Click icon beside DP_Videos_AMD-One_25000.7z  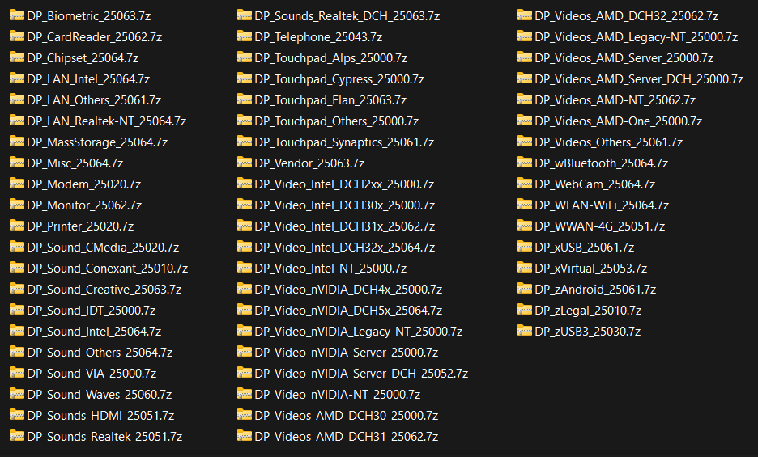coord(525,120)
